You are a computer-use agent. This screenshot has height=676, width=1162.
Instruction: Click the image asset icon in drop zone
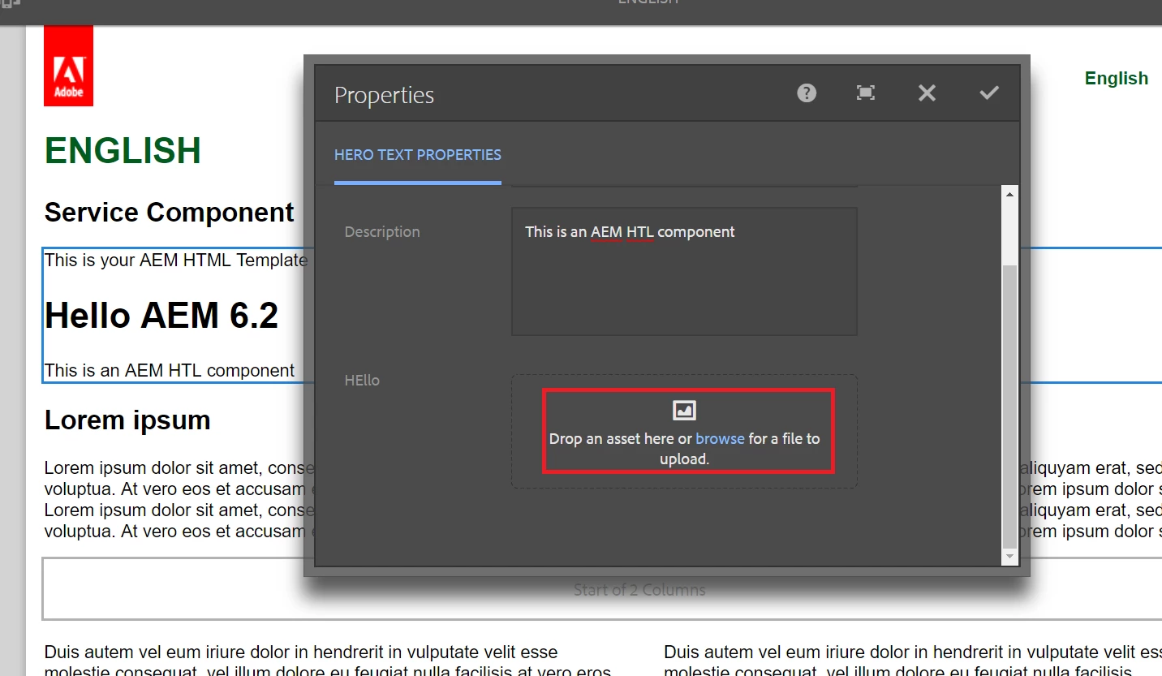685,411
